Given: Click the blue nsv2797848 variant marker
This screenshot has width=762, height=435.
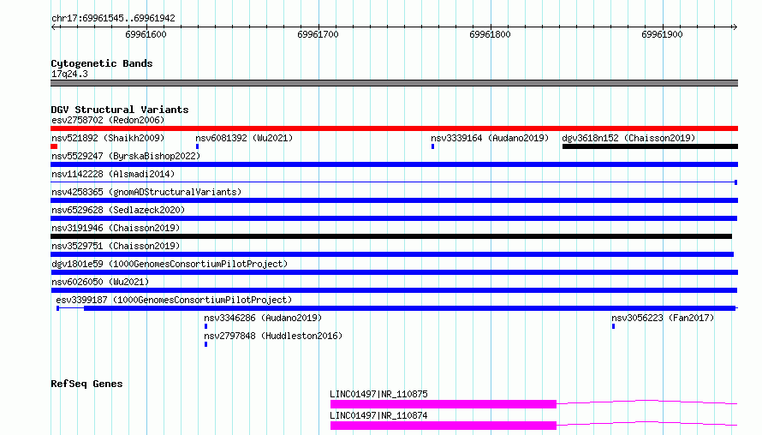Looking at the screenshot, I should [x=206, y=344].
